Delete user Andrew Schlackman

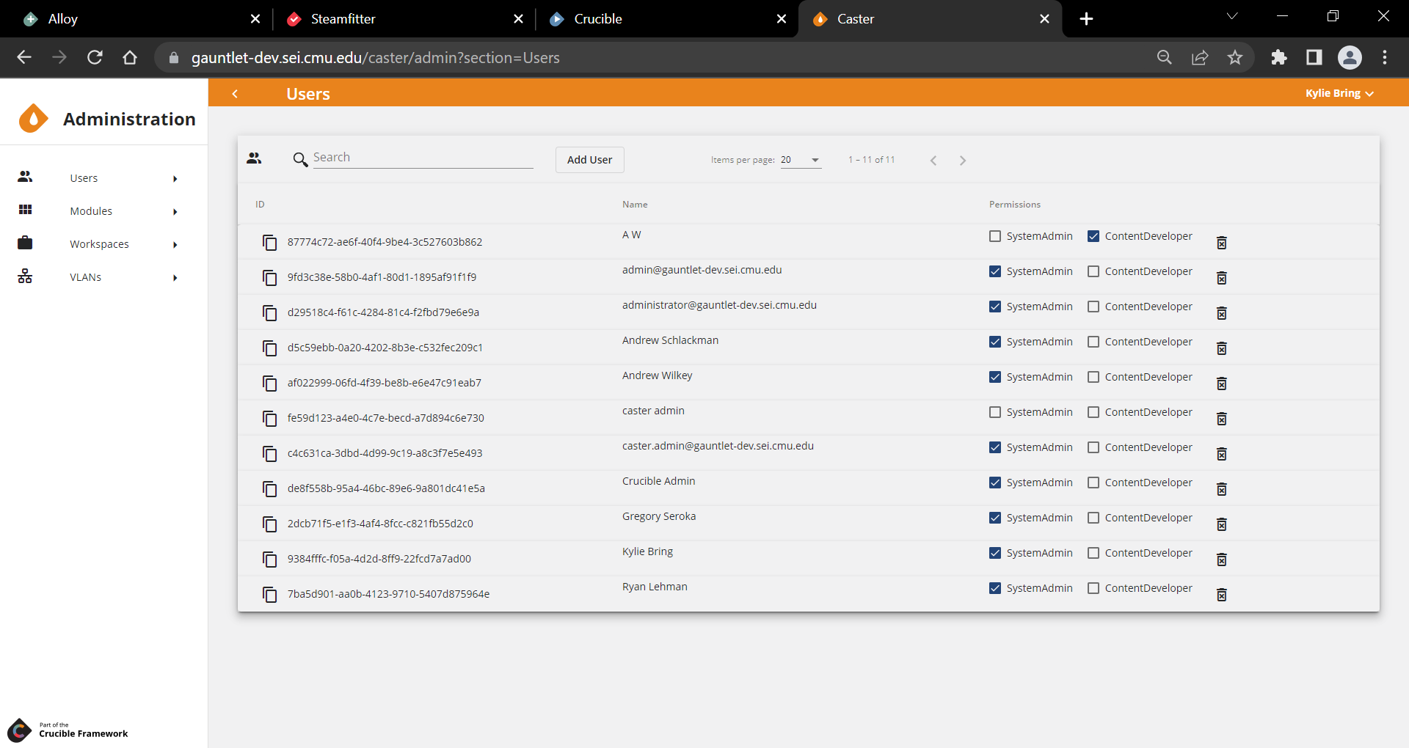pos(1221,348)
